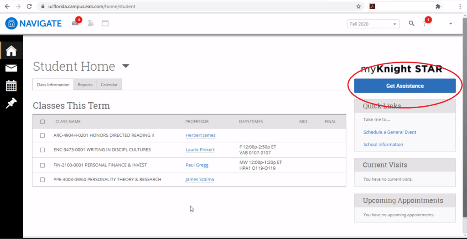
Task: Click the F 12:00p-2:50p ET time text
Action: [258, 147]
